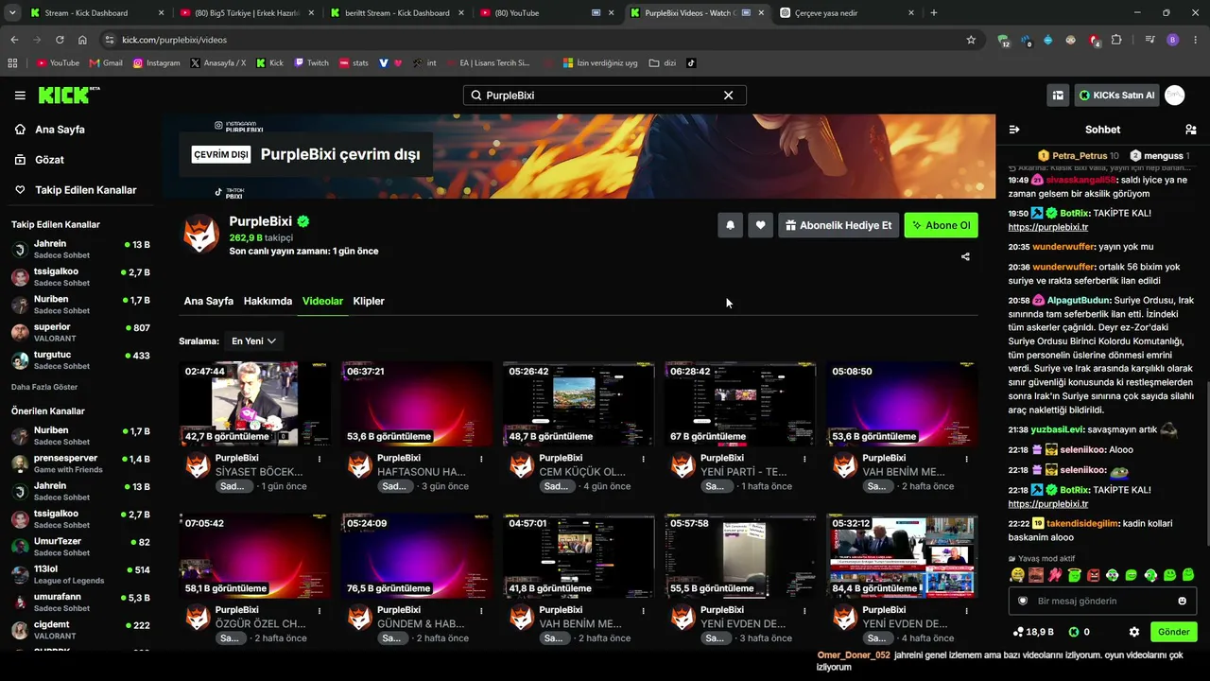Viewport: 1210px width, 681px height.
Task: Open options for YENİ PARTİ video
Action: click(805, 459)
